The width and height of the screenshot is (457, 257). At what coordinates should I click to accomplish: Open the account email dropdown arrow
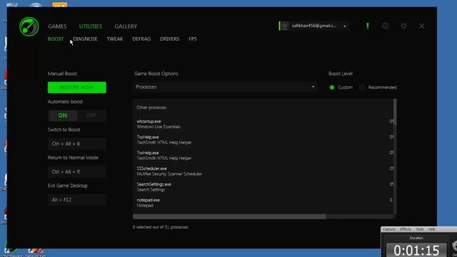click(344, 26)
